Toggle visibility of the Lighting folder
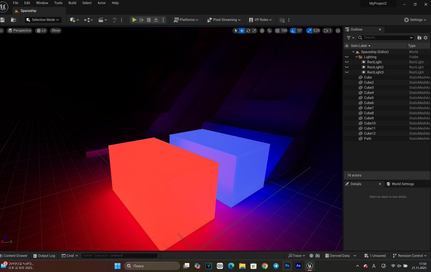Screen dimensions: 431x272 tap(347, 57)
